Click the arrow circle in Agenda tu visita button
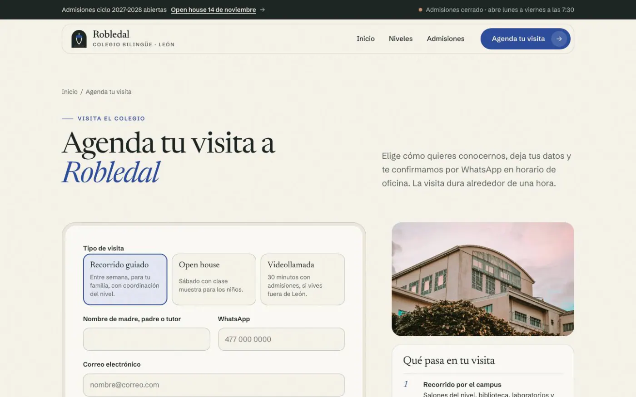This screenshot has width=636, height=397. point(559,39)
